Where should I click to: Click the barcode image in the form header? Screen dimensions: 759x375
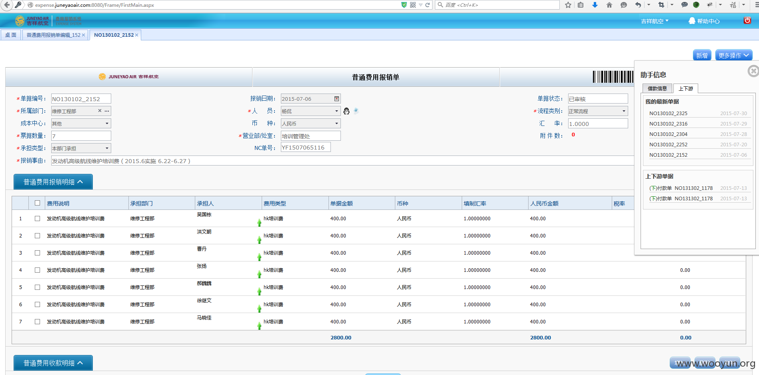pos(613,77)
